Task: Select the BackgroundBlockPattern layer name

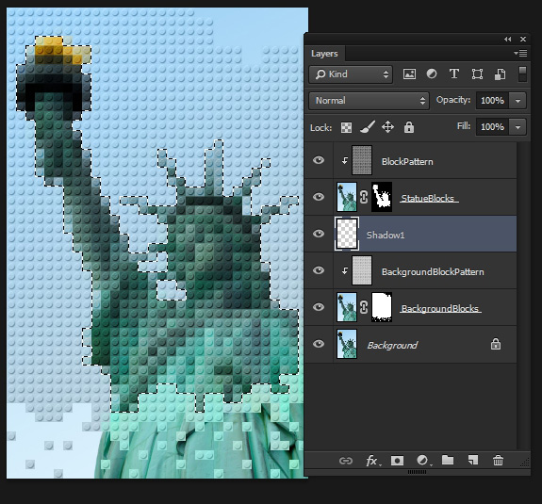Action: tap(433, 272)
